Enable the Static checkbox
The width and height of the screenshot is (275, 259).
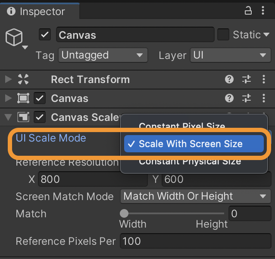tap(223, 35)
